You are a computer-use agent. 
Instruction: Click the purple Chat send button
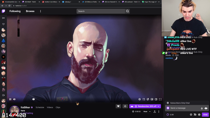click(205, 115)
